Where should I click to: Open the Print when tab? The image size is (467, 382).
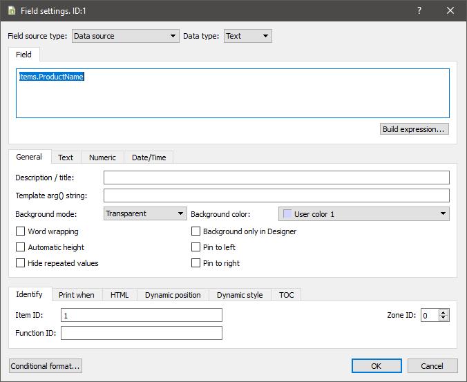[x=76, y=295]
